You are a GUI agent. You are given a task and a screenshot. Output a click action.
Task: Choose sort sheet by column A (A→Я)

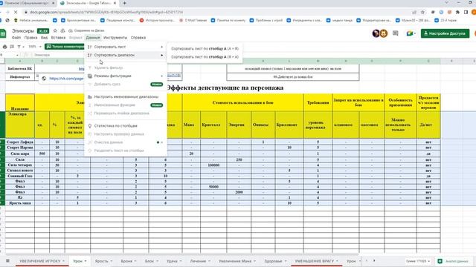tap(205, 48)
